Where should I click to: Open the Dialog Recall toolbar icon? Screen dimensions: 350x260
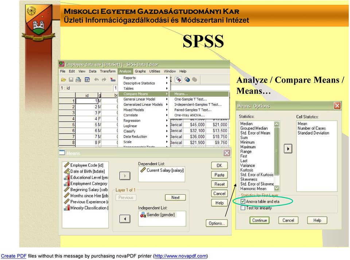click(x=87, y=80)
